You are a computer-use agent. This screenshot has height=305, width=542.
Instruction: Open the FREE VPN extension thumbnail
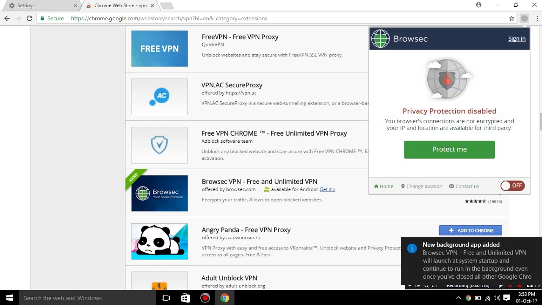159,49
